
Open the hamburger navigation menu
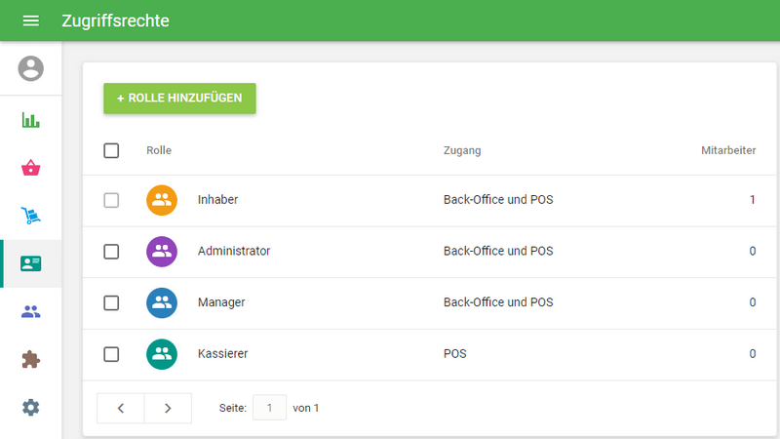click(30, 20)
